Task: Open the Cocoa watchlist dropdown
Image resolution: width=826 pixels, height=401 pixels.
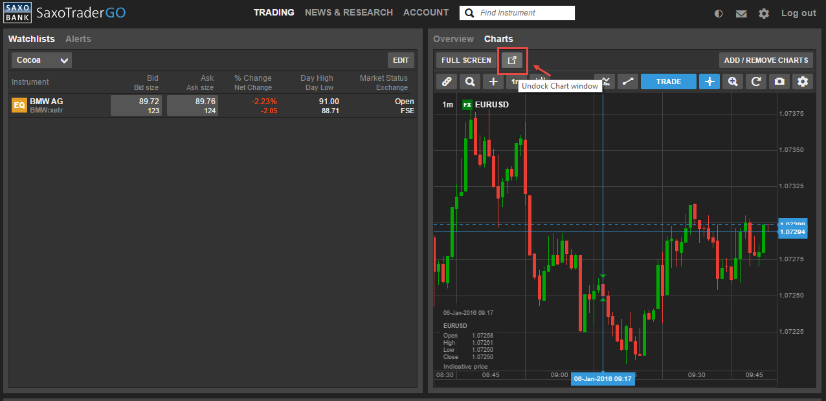Action: [x=41, y=60]
